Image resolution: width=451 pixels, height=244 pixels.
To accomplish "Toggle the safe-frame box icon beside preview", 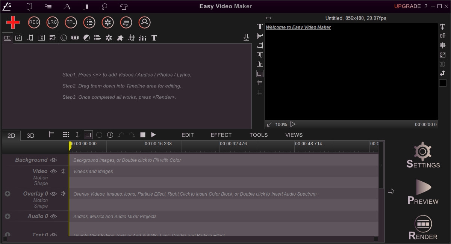I will point(260,74).
